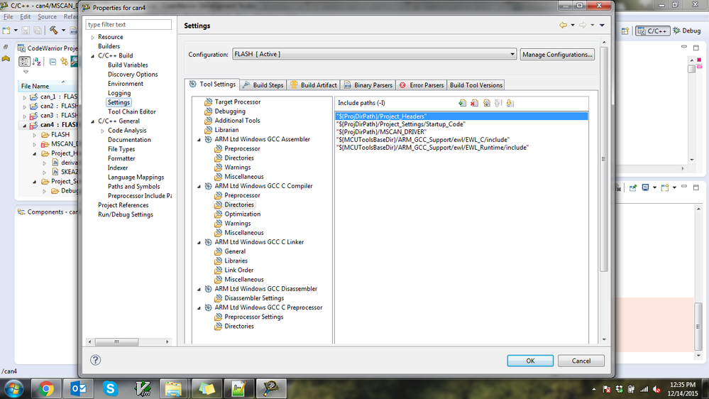This screenshot has width=709, height=399.
Task: Open the Error Parsers tab
Action: pos(422,85)
